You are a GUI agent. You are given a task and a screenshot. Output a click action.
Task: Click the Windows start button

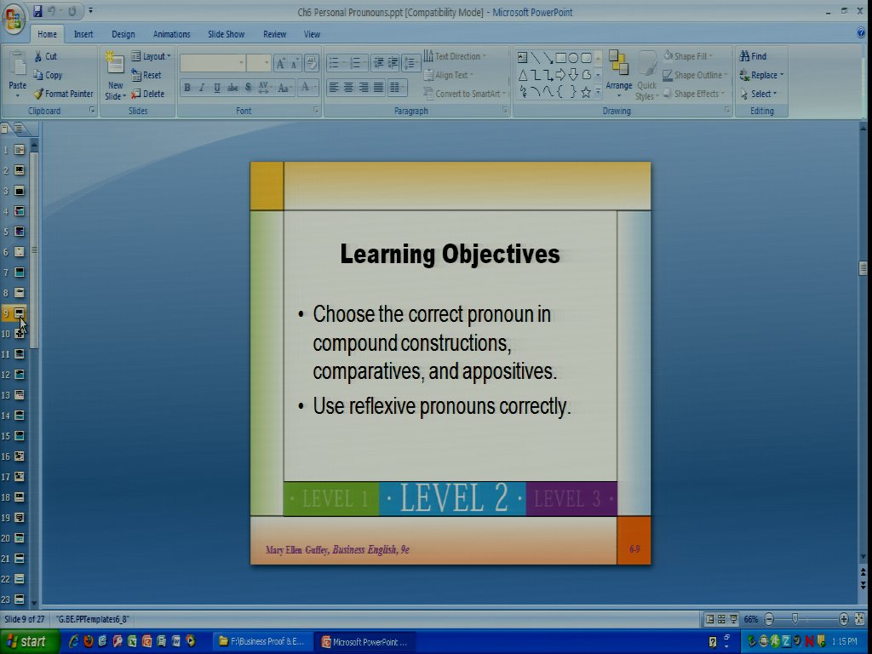pos(28,641)
